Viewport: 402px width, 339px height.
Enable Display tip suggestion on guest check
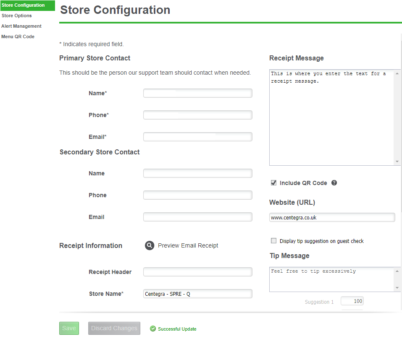tap(274, 241)
